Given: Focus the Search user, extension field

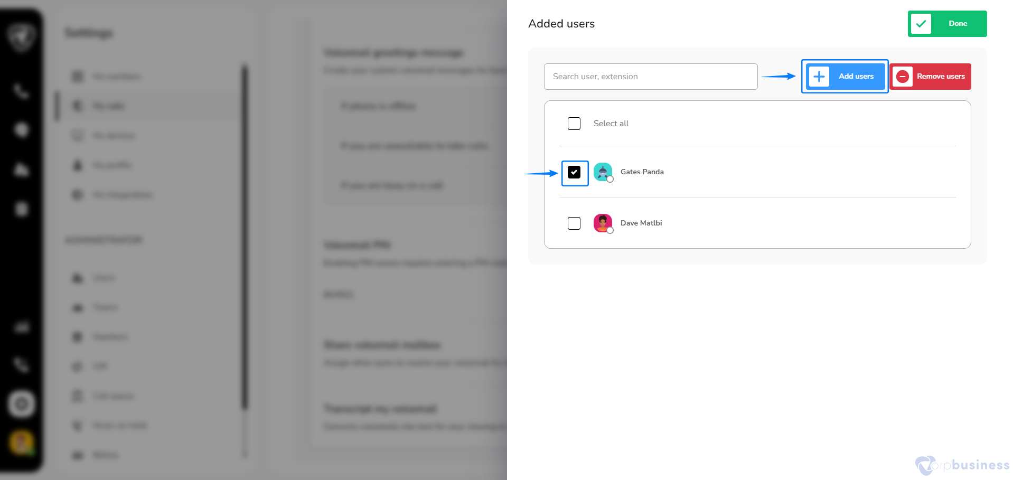Looking at the screenshot, I should [x=651, y=77].
